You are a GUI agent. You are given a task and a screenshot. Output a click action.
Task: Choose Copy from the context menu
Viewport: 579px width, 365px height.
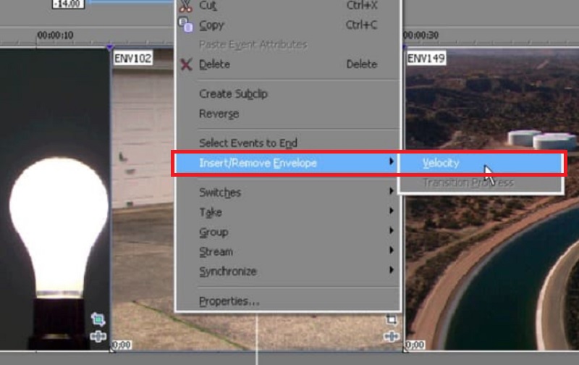[288, 25]
